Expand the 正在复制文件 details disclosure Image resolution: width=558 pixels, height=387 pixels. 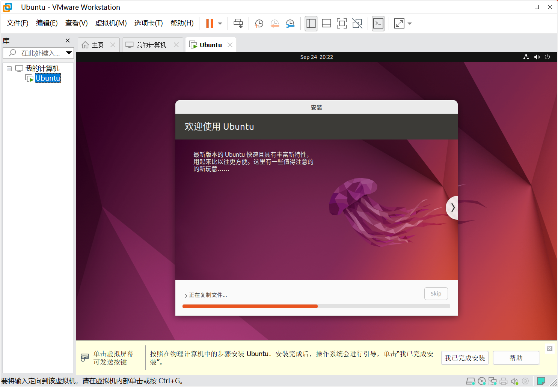[186, 295]
